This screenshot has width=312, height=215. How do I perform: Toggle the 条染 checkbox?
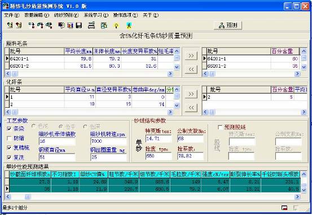click(9, 129)
